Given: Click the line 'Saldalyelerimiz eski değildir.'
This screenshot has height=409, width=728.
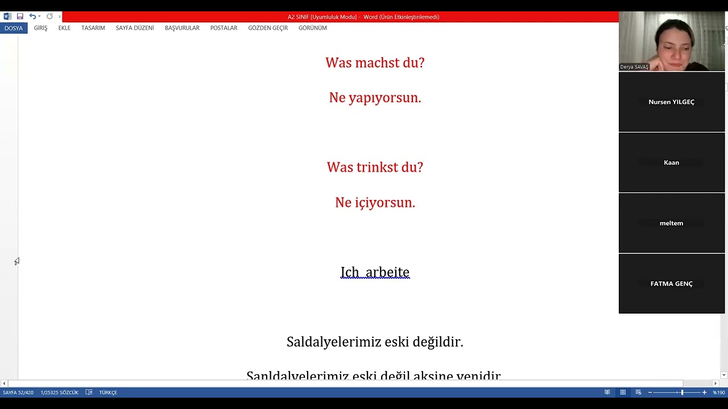Looking at the screenshot, I should pos(375,342).
